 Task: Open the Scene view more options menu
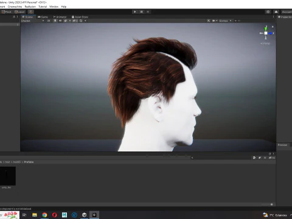tap(273, 17)
